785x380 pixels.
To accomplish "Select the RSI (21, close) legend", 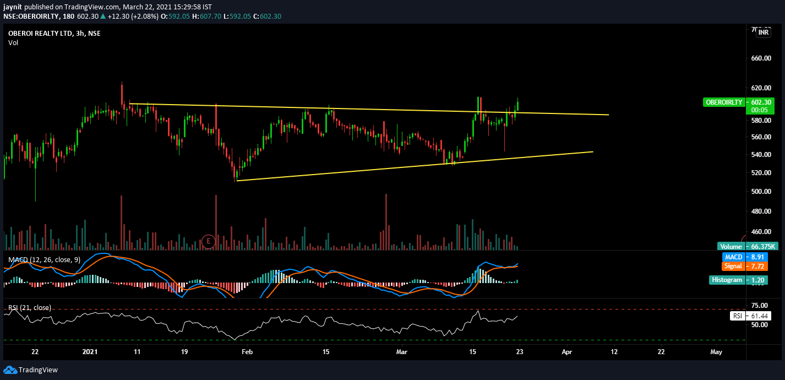I will [29, 307].
